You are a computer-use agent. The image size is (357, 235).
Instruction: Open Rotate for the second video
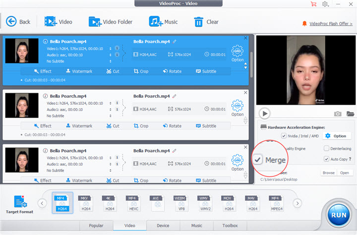pos(172,126)
